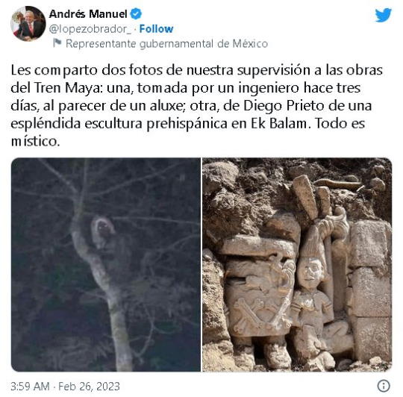
Task: Click the carved stone face in sculpture
Action: click(310, 273)
